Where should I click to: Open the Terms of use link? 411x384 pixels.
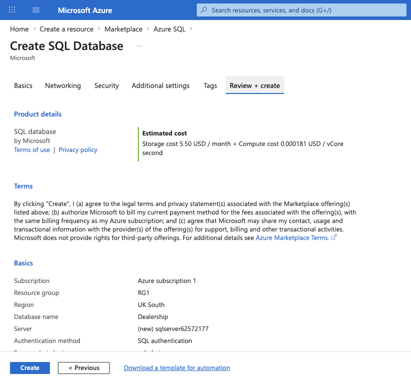click(32, 150)
